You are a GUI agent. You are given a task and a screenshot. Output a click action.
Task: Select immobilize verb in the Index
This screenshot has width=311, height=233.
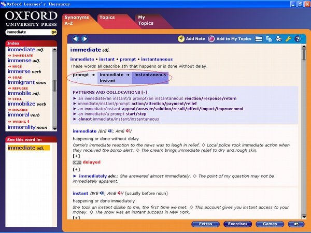click(27, 104)
